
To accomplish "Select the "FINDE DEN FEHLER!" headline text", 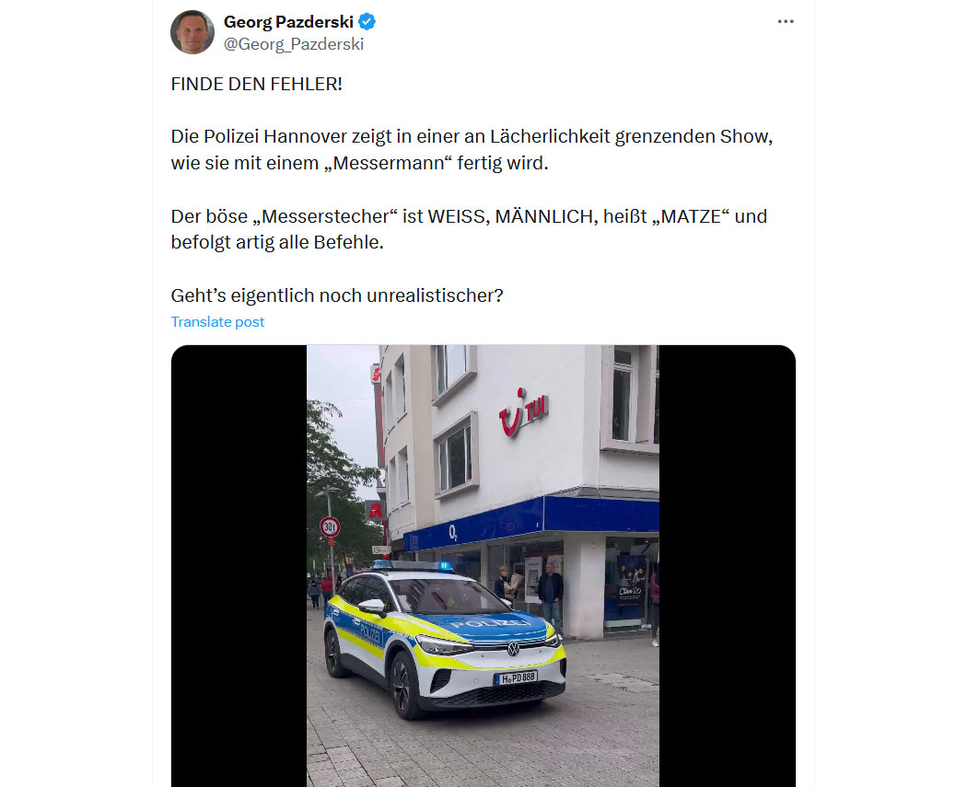I will point(257,84).
